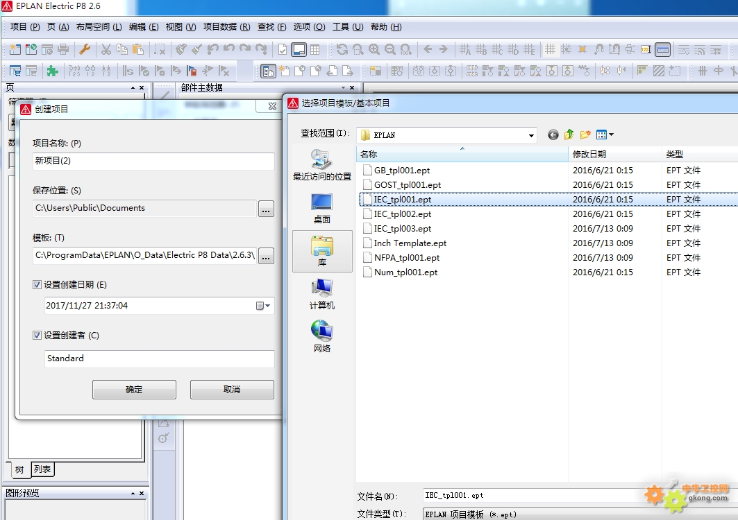Click the copy icon in toolbar
738x520 pixels.
point(122,49)
